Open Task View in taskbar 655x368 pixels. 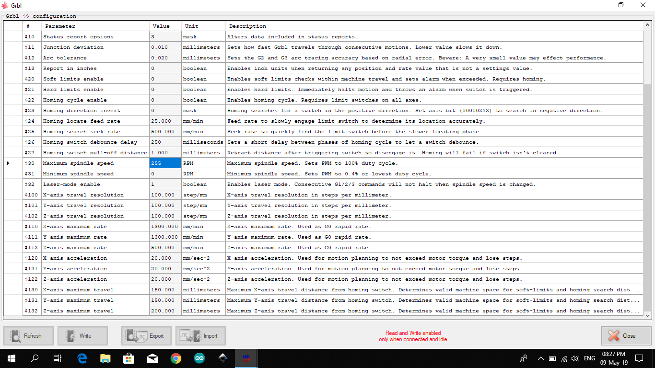pyautogui.click(x=58, y=358)
